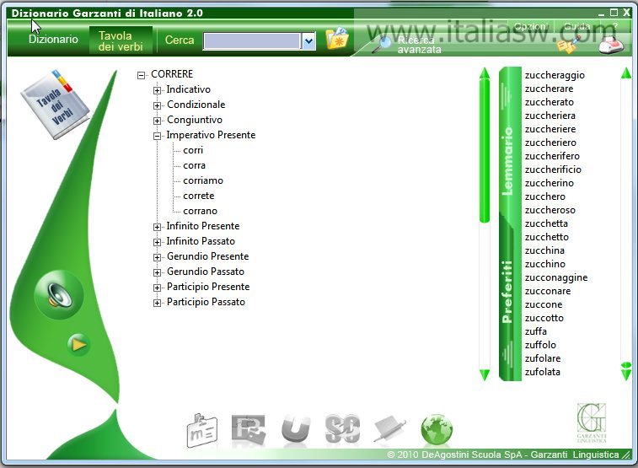Expand the Gerundio Presente node
Screen dimensions: 638x468
point(157,257)
